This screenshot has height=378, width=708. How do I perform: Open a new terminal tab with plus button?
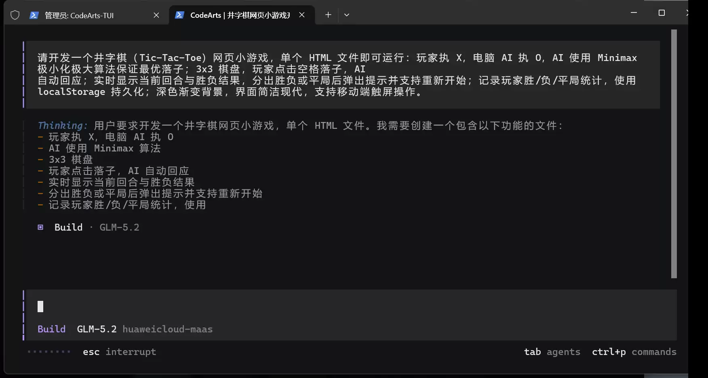pos(328,15)
